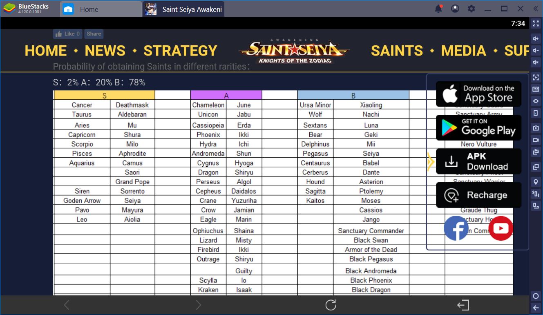Reload the page with refresh icon
The width and height of the screenshot is (543, 315).
click(x=331, y=305)
